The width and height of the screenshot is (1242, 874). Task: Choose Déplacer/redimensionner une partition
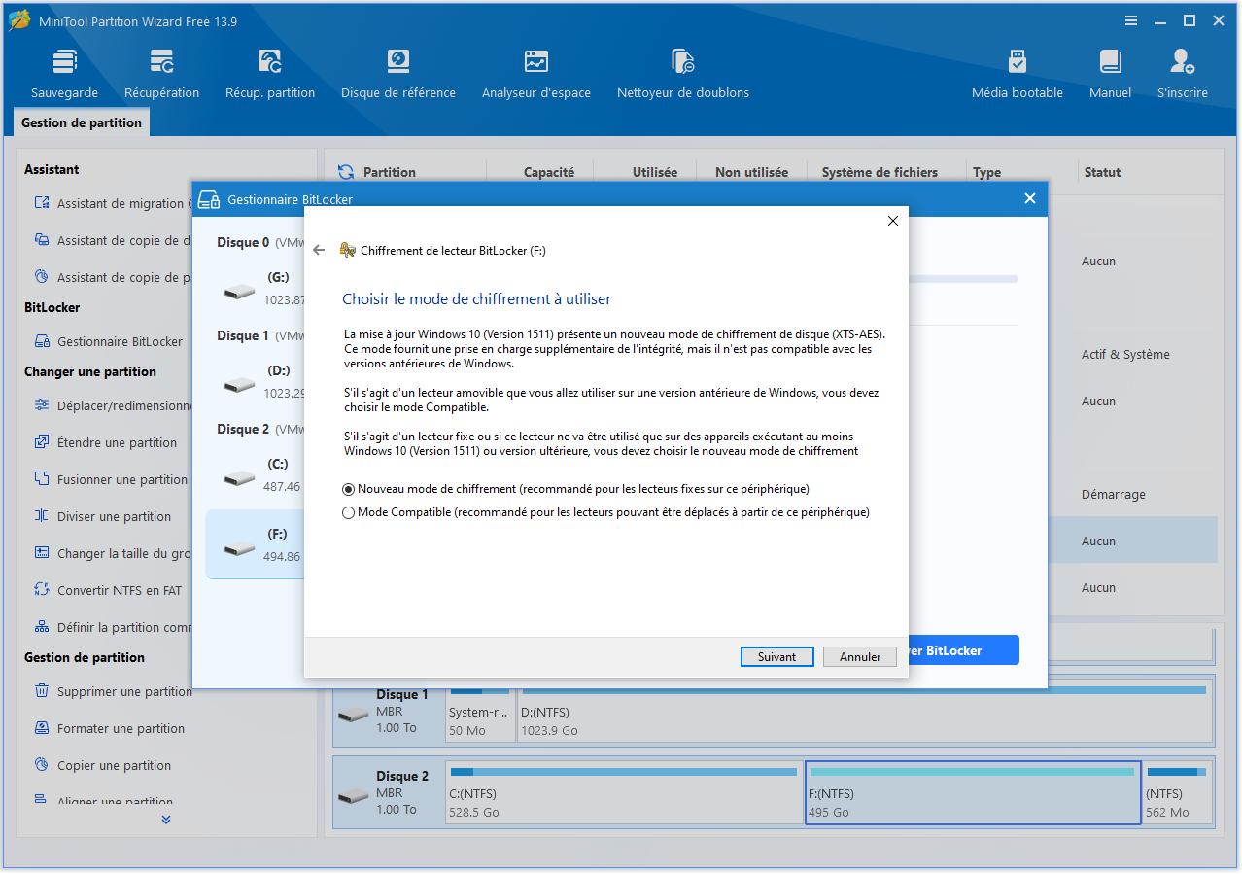112,405
